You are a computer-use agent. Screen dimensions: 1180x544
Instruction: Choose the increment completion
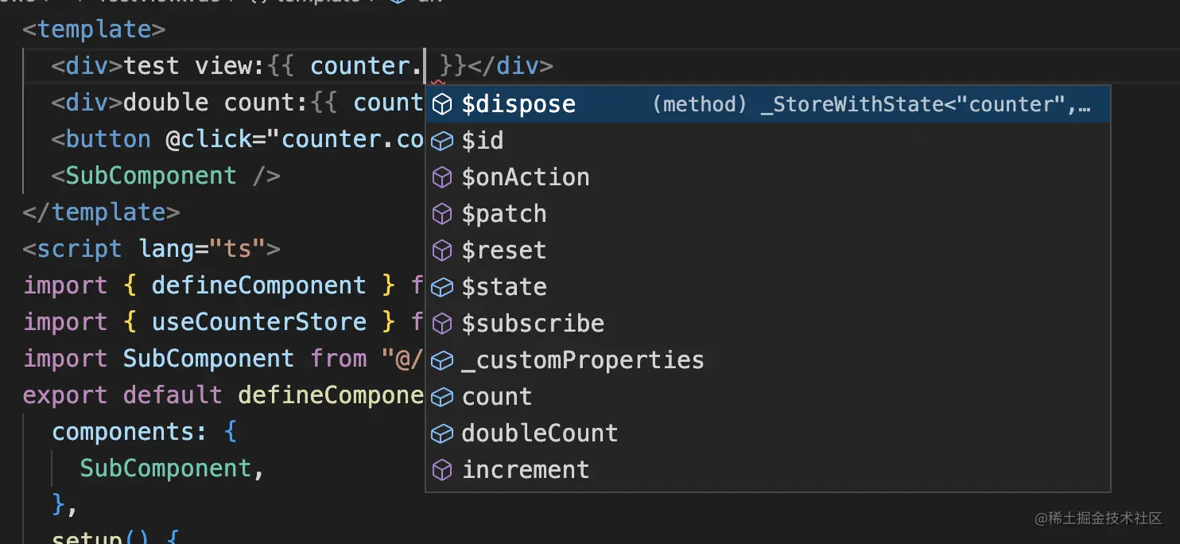[x=768, y=470]
